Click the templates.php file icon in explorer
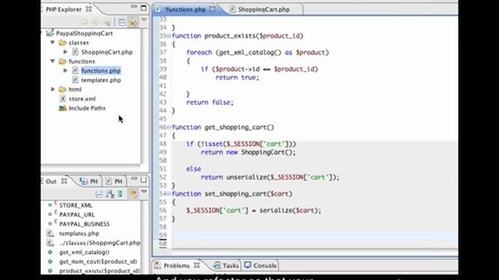The image size is (499, 280). (x=76, y=80)
